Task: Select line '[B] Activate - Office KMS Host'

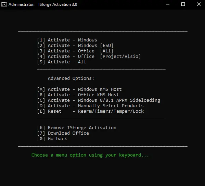Action: (78, 95)
